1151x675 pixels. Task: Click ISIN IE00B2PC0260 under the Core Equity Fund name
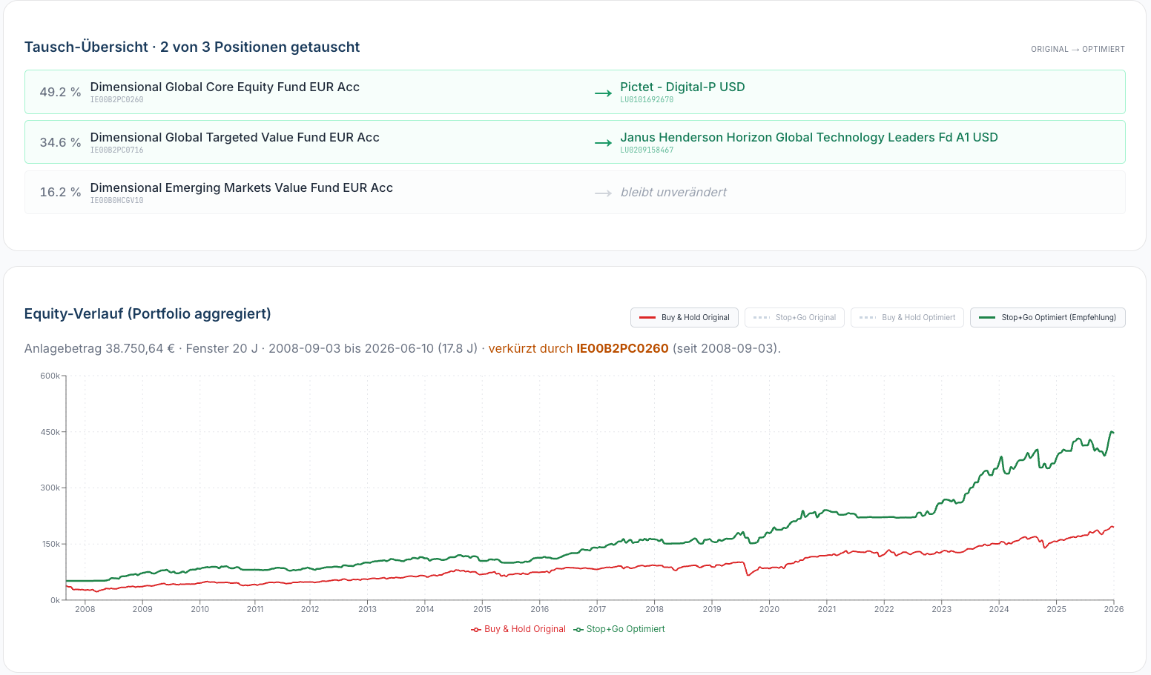(116, 99)
